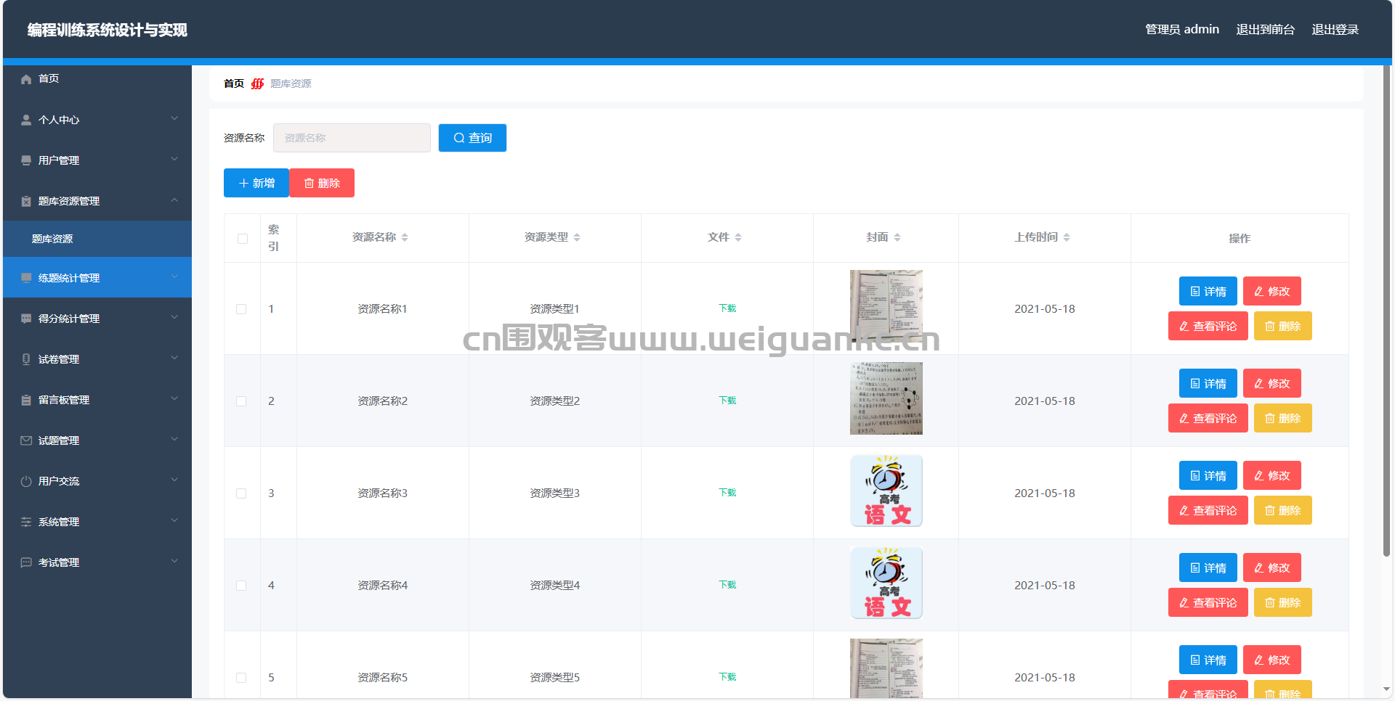Click the 资源名称 search input field
Image resolution: width=1395 pixels, height=701 pixels.
point(352,138)
